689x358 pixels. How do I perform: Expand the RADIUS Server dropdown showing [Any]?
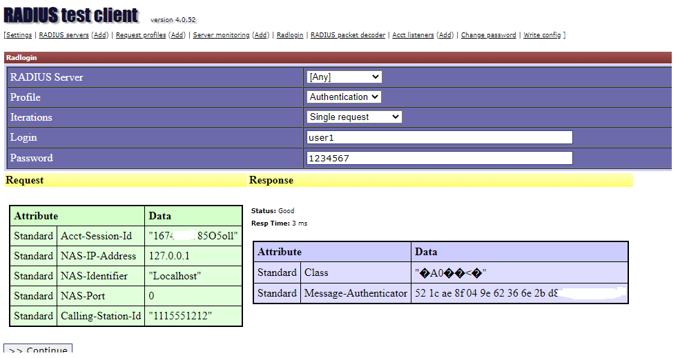pos(344,77)
